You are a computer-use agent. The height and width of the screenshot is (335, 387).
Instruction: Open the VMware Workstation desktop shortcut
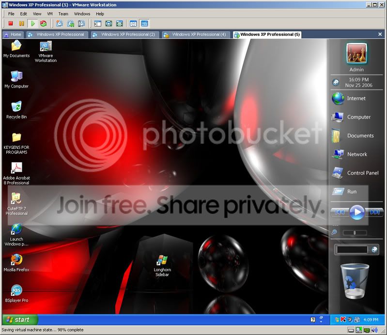click(46, 51)
